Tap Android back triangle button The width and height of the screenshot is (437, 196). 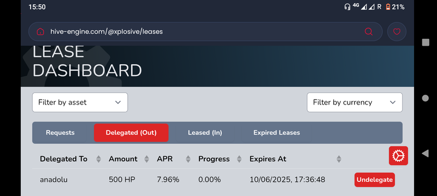(425, 153)
